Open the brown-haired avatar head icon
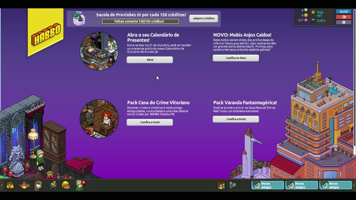 [x=38, y=185]
